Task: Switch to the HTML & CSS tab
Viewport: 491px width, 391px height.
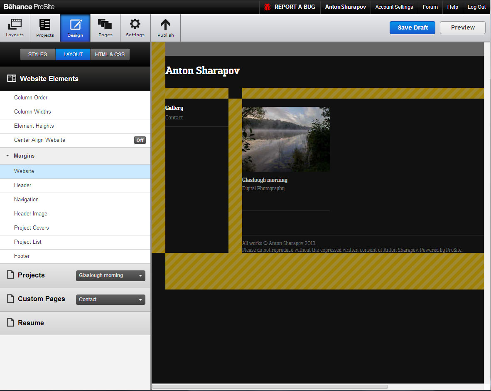Action: point(110,54)
